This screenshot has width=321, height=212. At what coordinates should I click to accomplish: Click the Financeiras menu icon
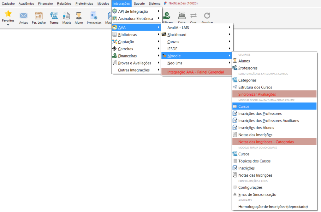click(x=115, y=56)
